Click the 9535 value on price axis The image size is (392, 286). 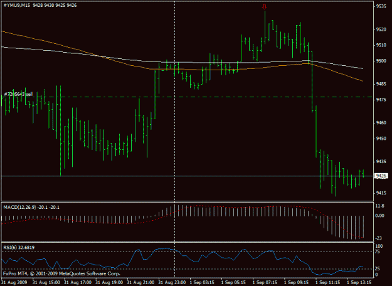click(381, 6)
